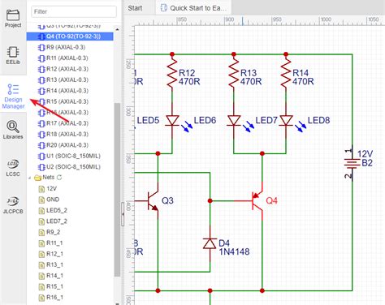
Task: Click the R12 designator label text
Action: click(187, 73)
